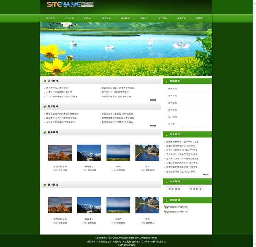The height and width of the screenshot is (247, 256).
Task: Open the 网站首页 navigation item
Action: pos(51,19)
